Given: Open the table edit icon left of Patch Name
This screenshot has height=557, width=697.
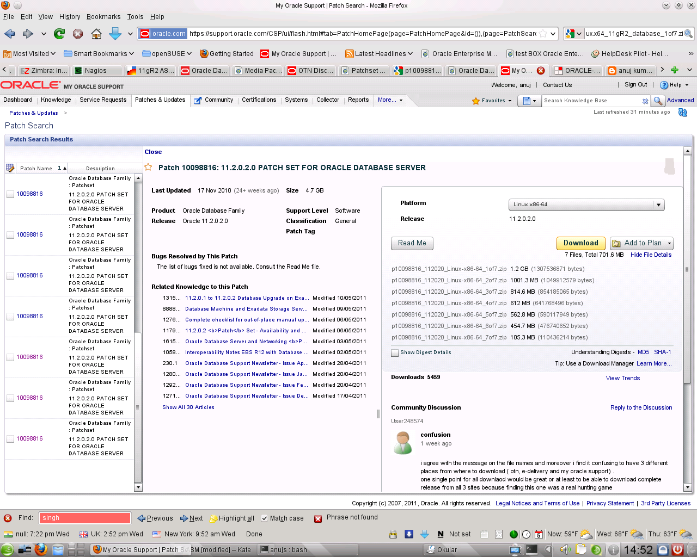Looking at the screenshot, I should pyautogui.click(x=10, y=168).
